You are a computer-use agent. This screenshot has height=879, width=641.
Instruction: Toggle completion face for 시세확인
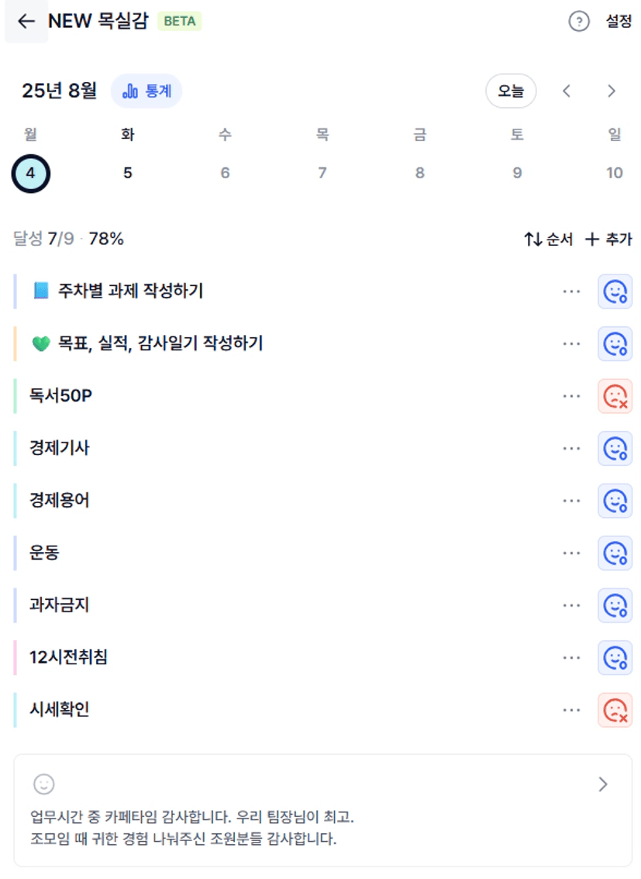point(615,710)
